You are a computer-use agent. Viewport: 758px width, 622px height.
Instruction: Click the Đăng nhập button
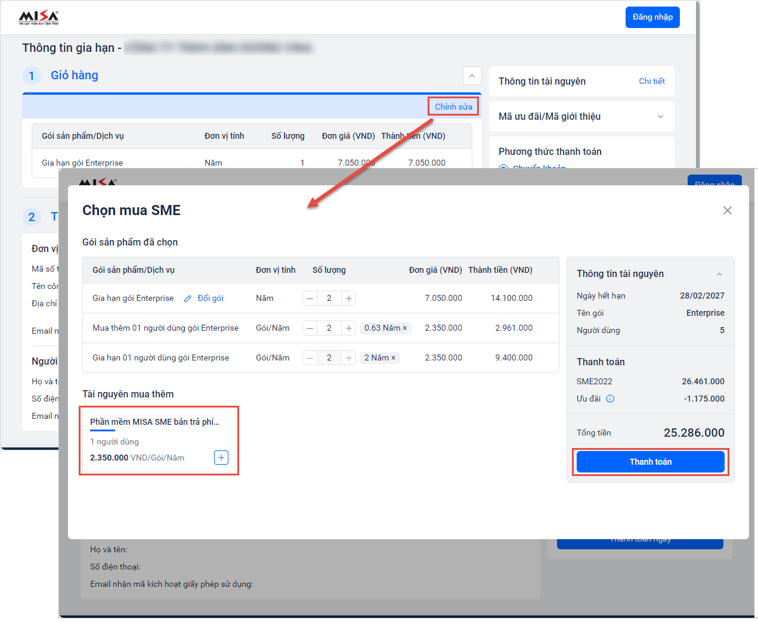tap(652, 17)
